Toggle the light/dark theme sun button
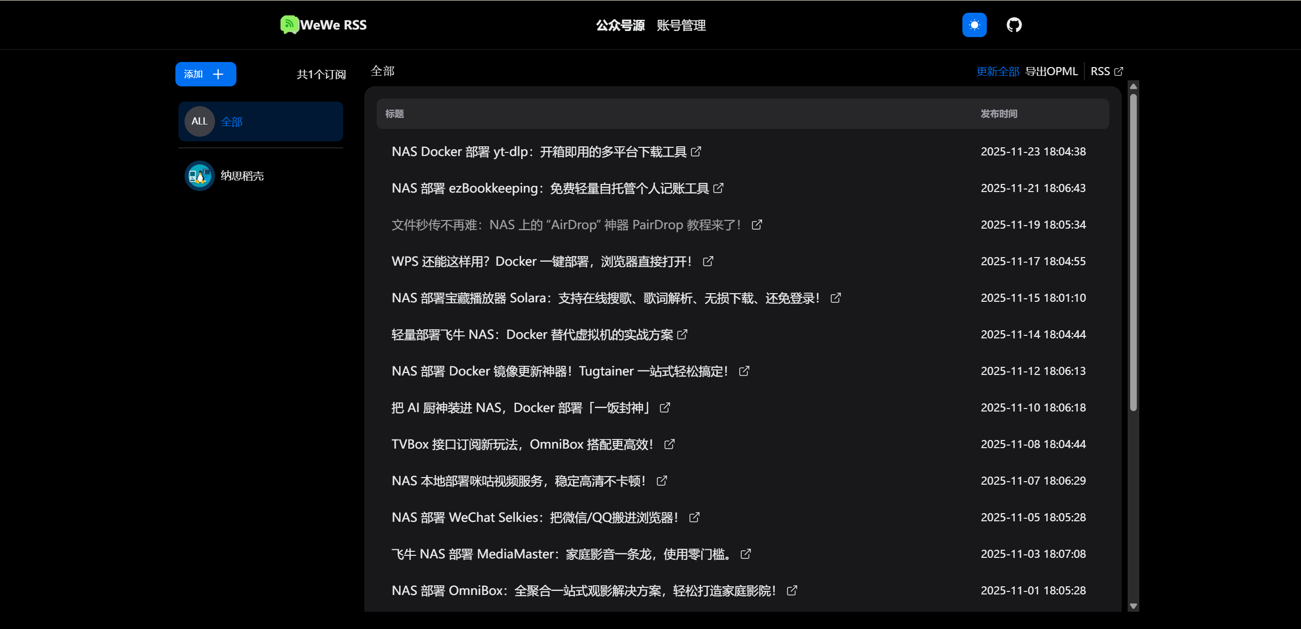Viewport: 1301px width, 629px height. (974, 25)
